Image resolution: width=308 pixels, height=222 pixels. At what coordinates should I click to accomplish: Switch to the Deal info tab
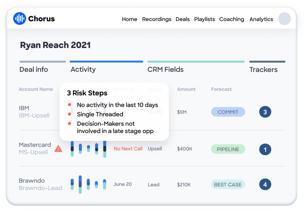click(x=33, y=70)
